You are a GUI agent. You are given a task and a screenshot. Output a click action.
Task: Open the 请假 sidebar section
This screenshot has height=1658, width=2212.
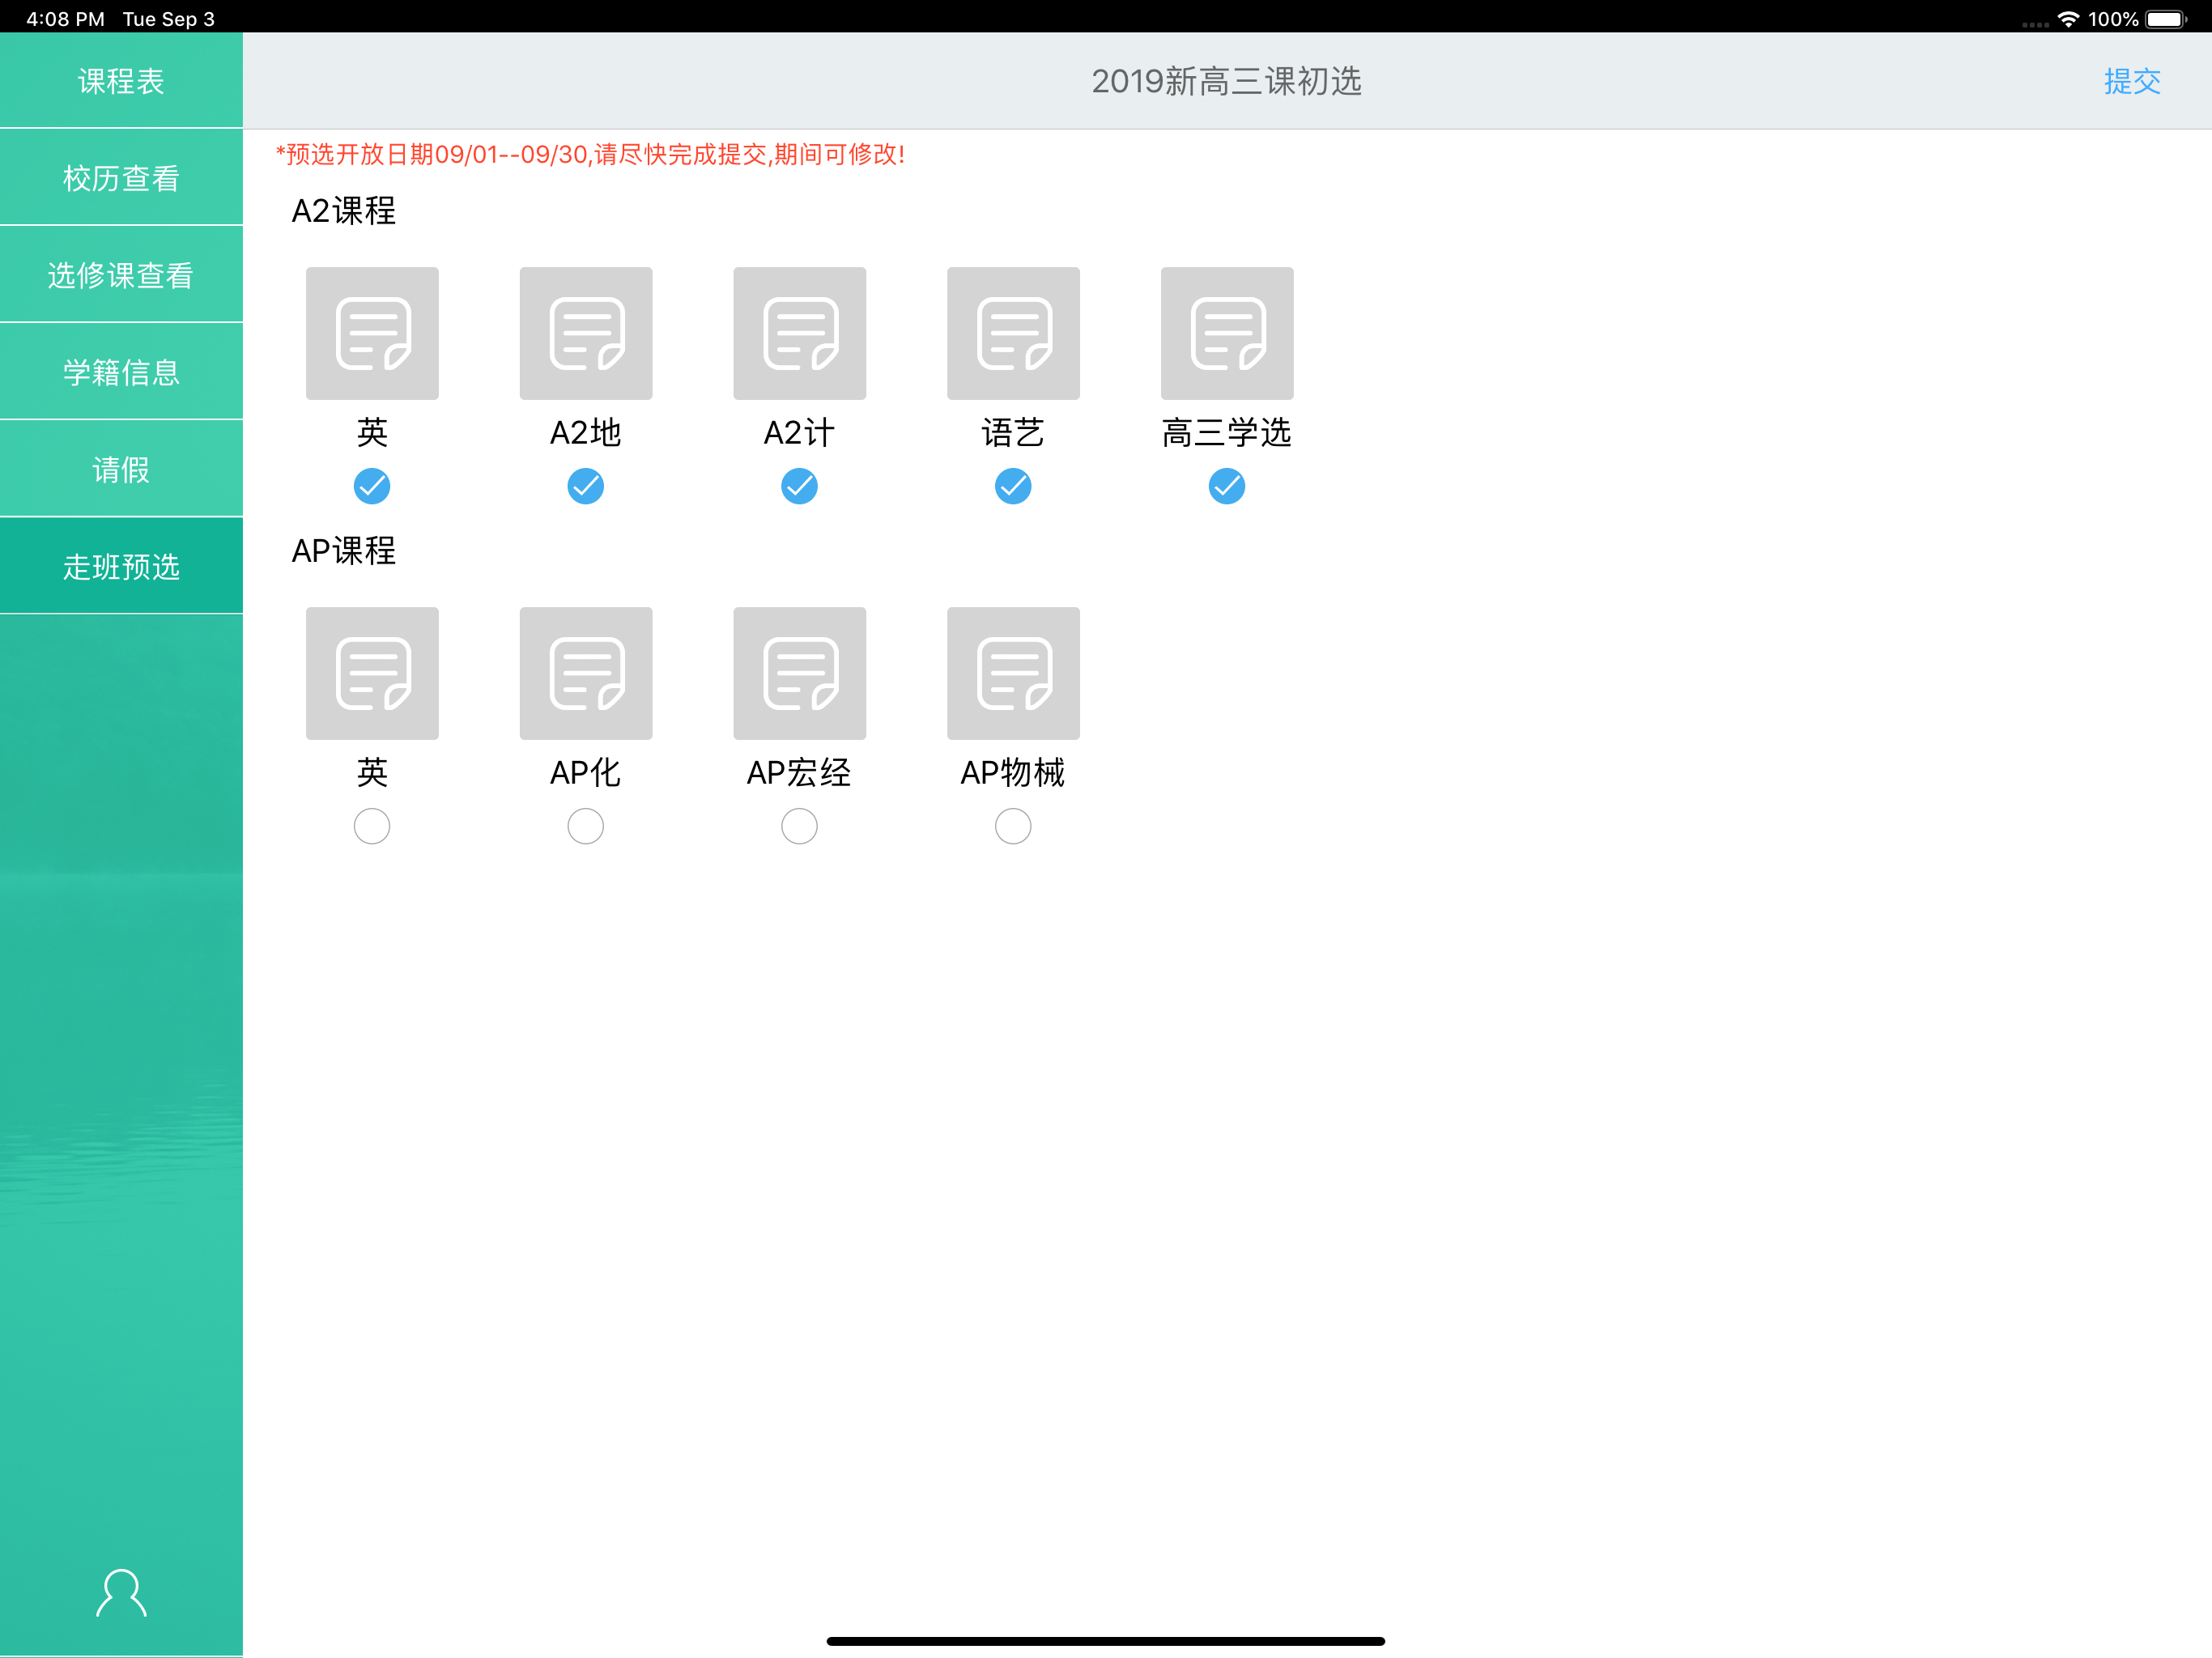[x=121, y=468]
